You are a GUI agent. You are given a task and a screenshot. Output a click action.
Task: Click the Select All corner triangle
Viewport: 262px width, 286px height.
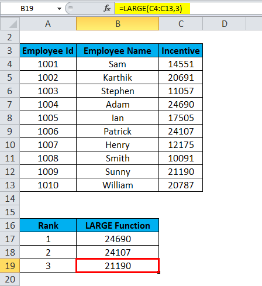point(10,24)
